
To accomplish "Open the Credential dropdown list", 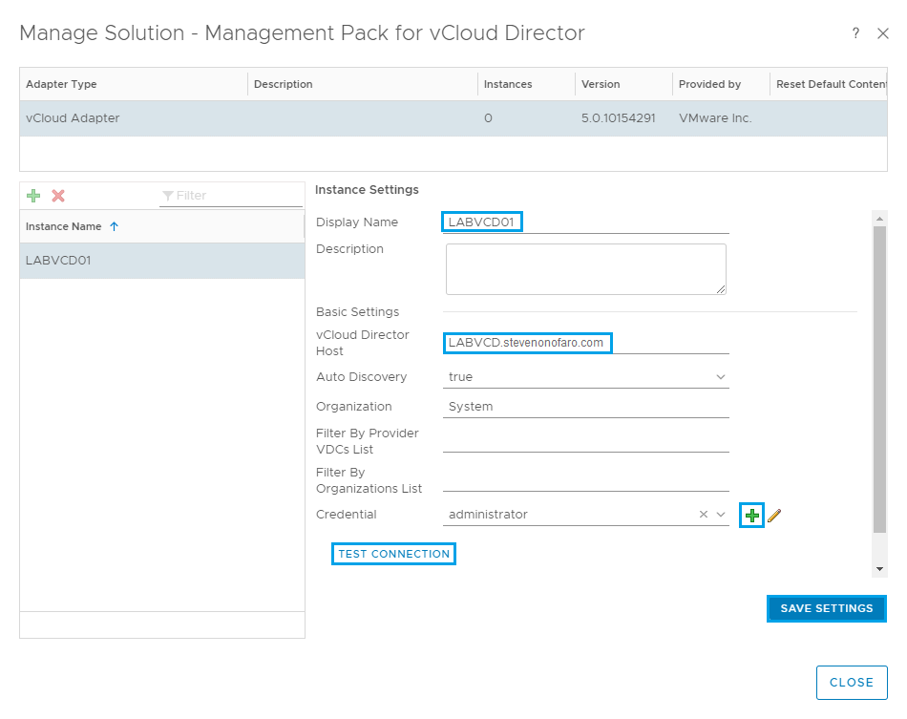I will click(721, 515).
